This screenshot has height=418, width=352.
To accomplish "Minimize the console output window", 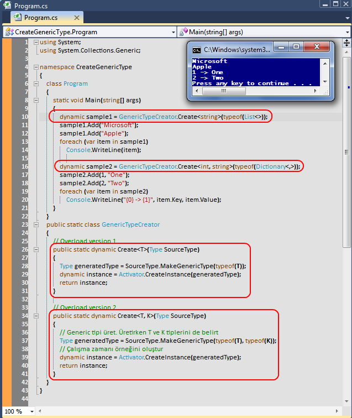I will pyautogui.click(x=283, y=48).
